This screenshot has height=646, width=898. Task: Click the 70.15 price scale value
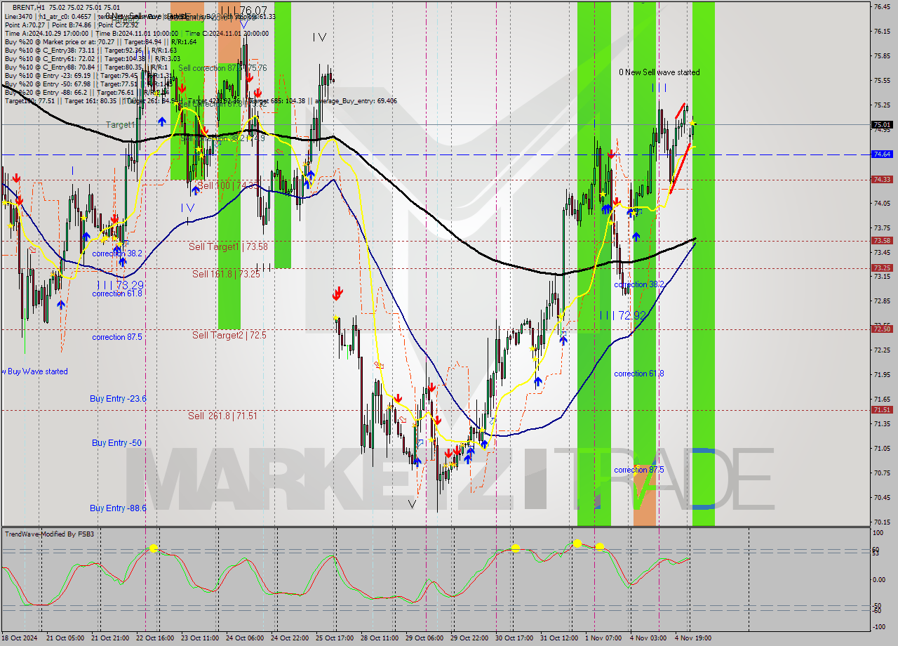(x=881, y=522)
